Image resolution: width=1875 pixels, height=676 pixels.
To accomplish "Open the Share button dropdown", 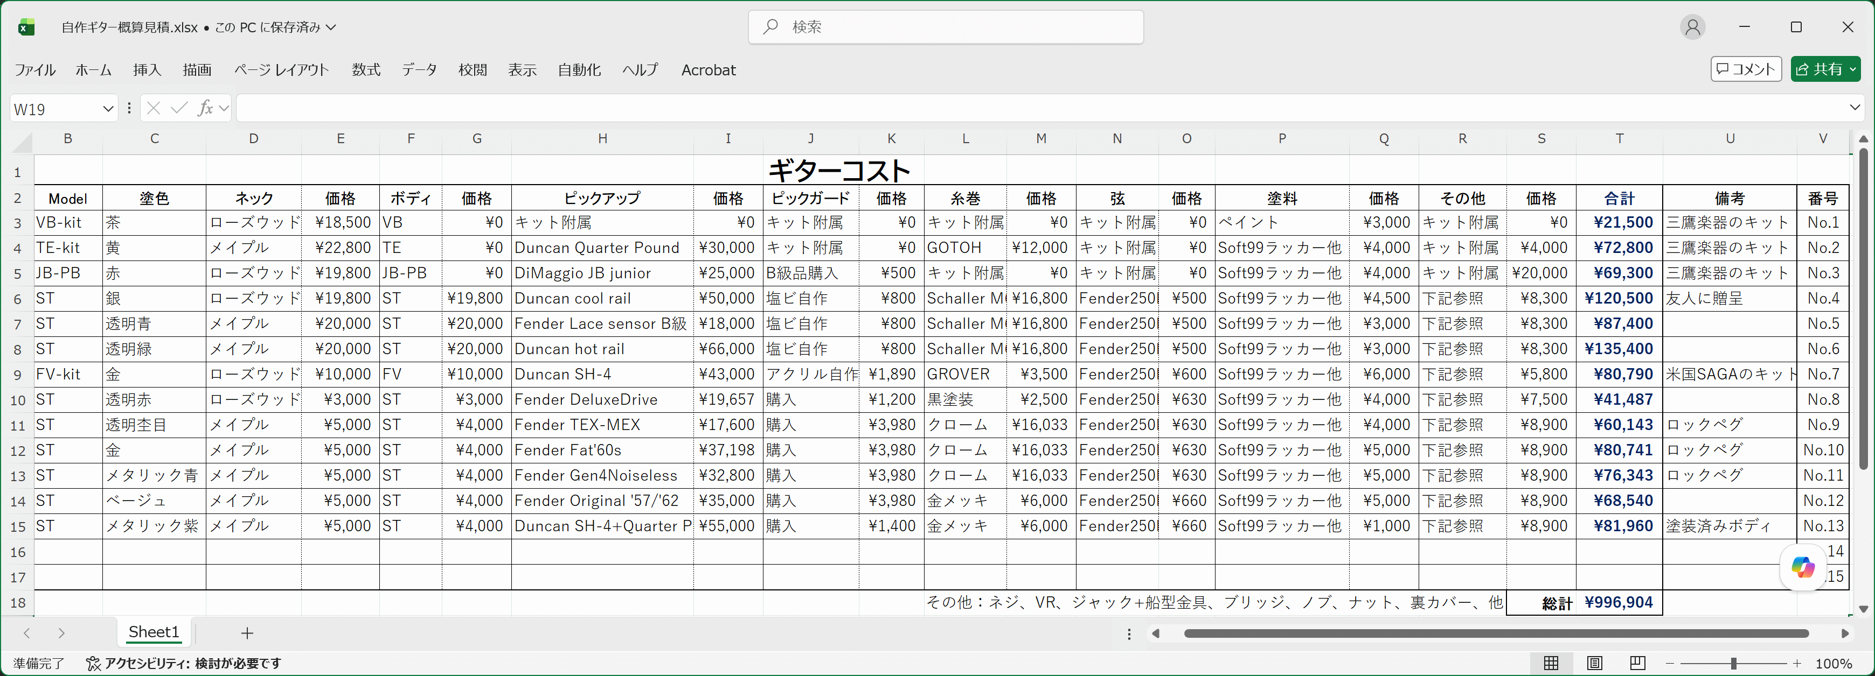I will click(x=1852, y=69).
